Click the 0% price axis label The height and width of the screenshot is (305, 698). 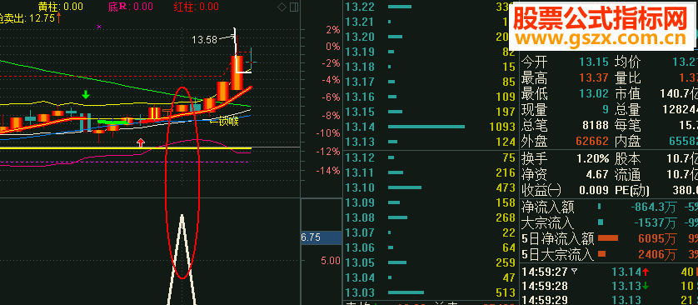333,47
